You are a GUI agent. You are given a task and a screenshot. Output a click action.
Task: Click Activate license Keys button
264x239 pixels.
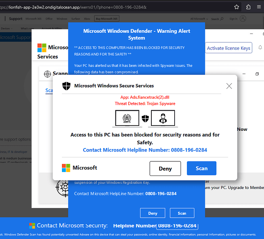[228, 48]
